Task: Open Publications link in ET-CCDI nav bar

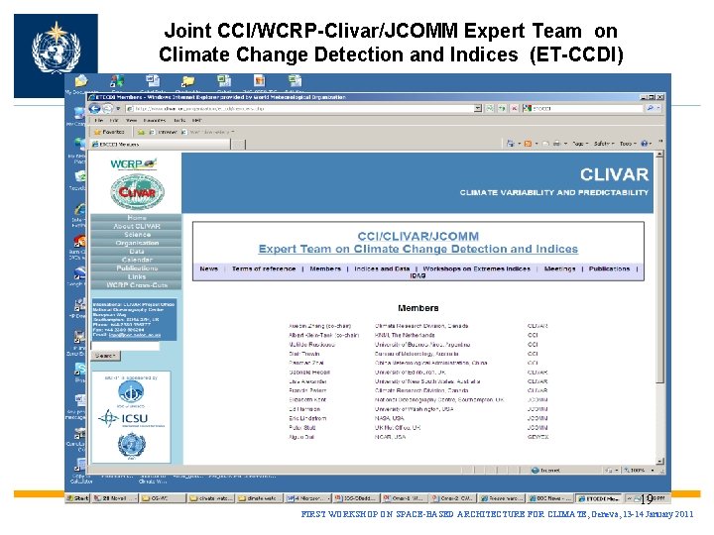Action: click(609, 268)
